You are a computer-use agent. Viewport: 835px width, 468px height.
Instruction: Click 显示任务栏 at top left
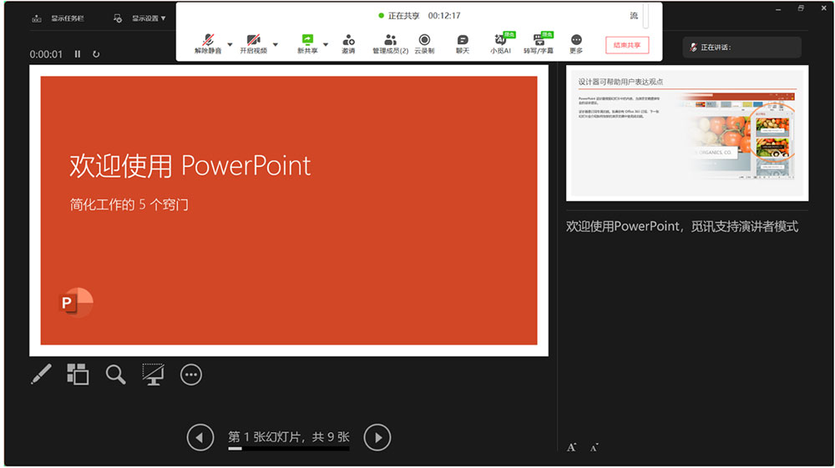tap(58, 18)
